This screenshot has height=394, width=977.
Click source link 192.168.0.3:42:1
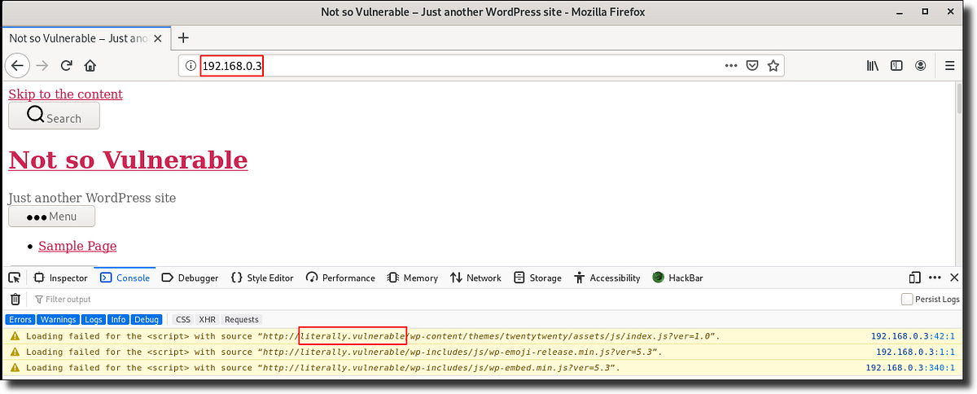tap(913, 335)
